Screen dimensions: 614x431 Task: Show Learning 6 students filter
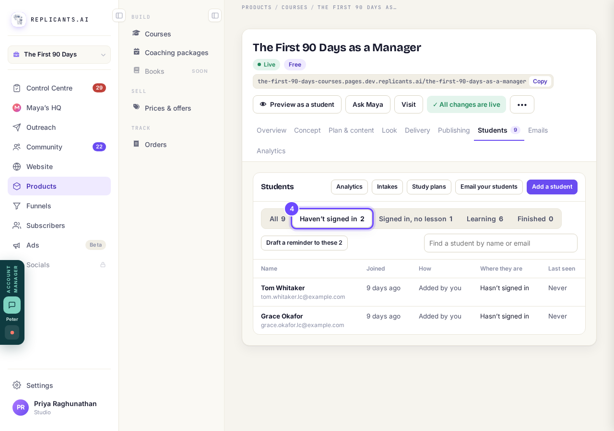coord(485,219)
